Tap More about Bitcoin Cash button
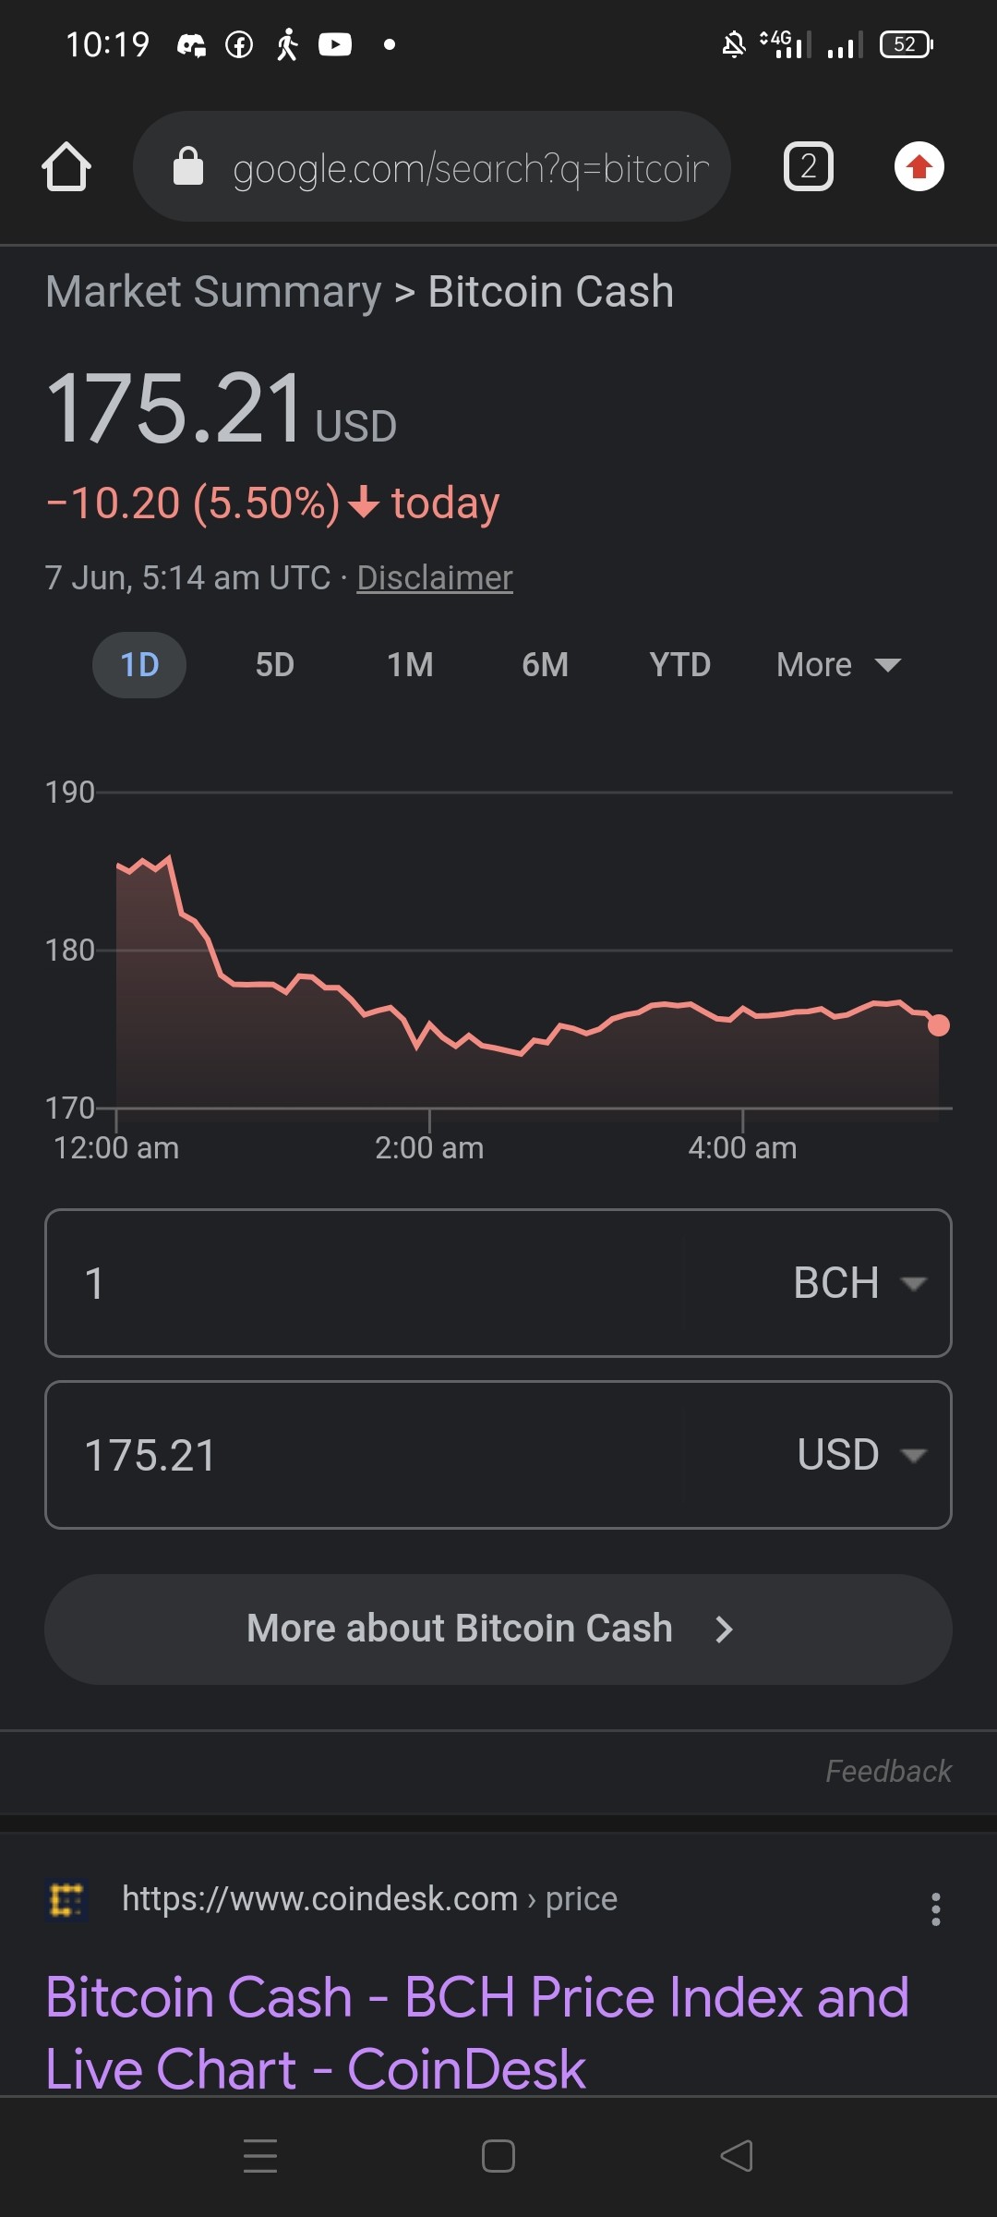Screen dimensions: 997x2217 pyautogui.click(x=498, y=1629)
